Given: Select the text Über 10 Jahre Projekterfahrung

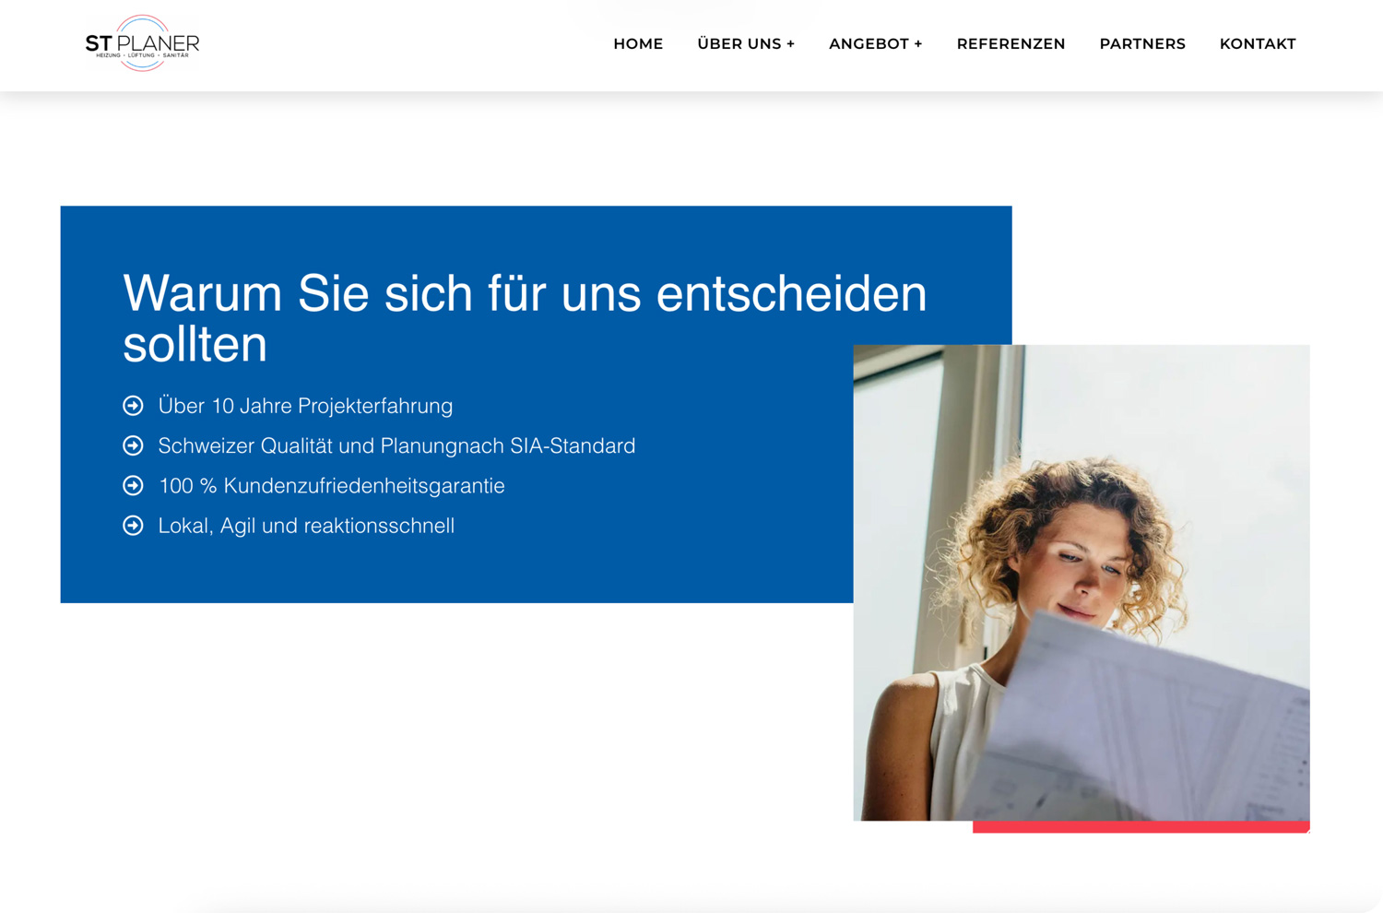Looking at the screenshot, I should coord(305,406).
